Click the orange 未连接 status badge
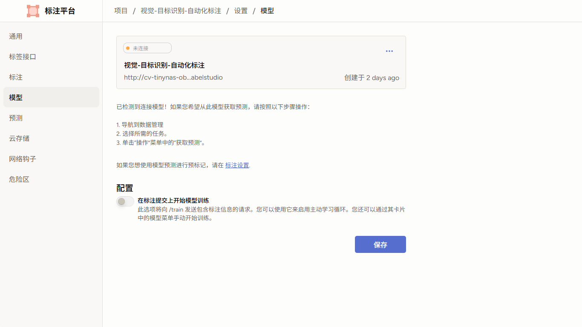 coord(147,48)
